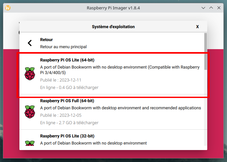The image size is (227, 162).
Task: Minimize window using the down chevron button
Action: coord(203,8)
